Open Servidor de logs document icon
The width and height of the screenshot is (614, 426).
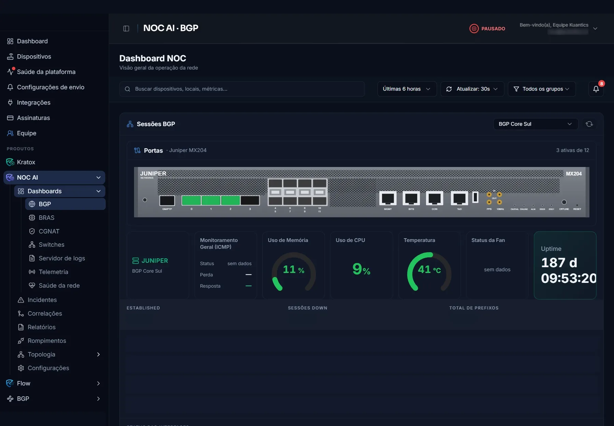pyautogui.click(x=32, y=258)
